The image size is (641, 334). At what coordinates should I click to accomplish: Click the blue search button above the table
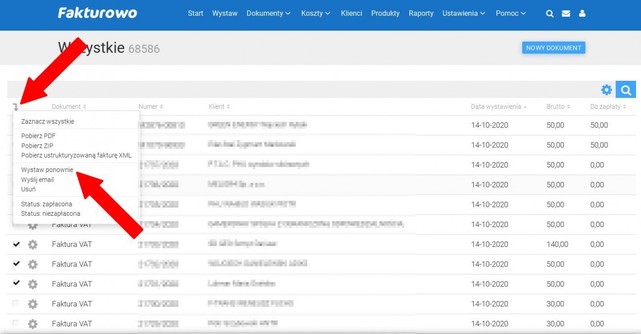626,90
